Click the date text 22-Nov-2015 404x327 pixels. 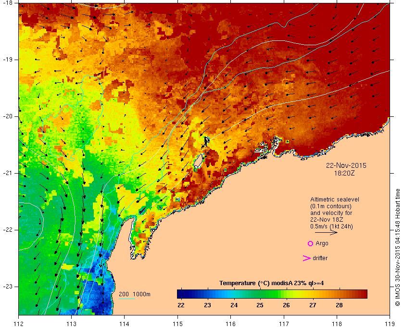pos(346,165)
